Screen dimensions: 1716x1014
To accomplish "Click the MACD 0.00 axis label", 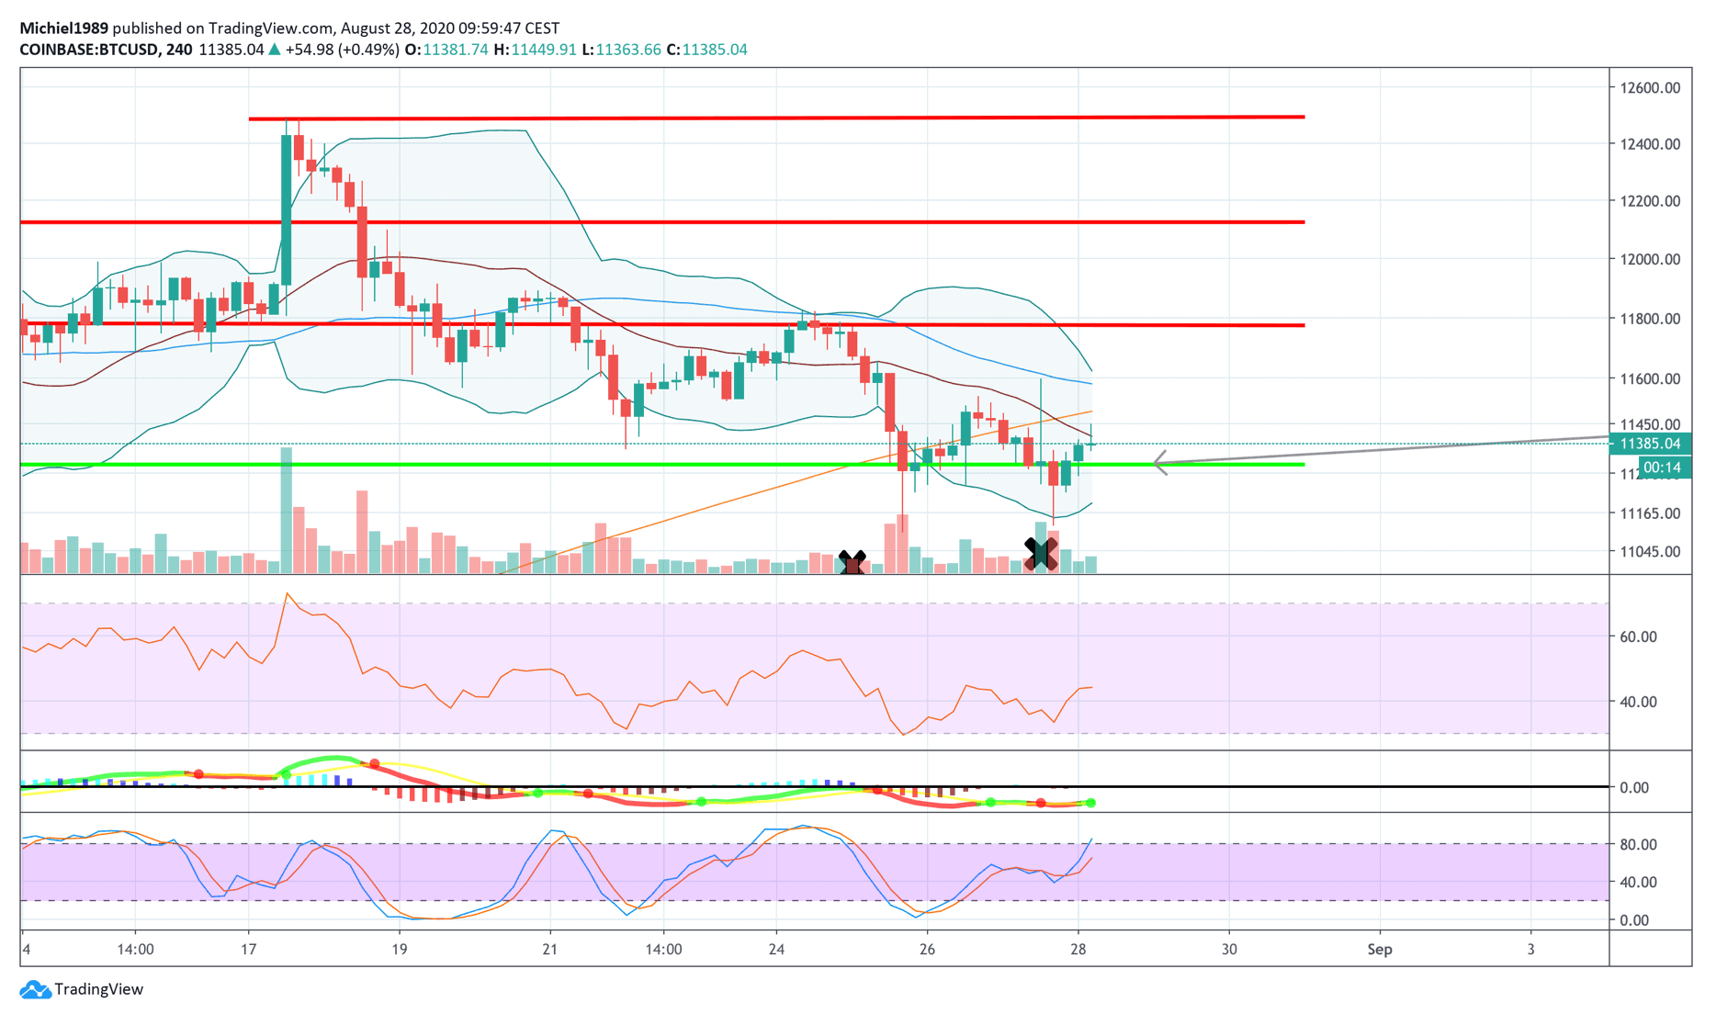I will point(1634,787).
